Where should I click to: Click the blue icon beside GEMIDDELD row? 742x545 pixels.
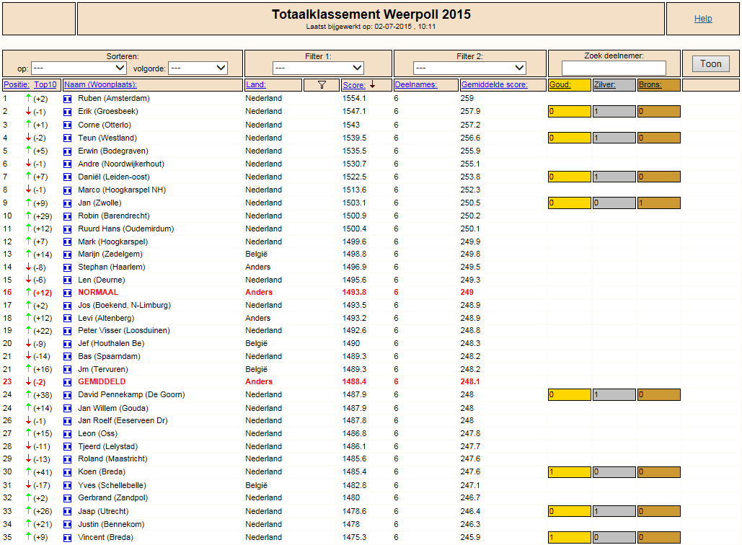(68, 382)
